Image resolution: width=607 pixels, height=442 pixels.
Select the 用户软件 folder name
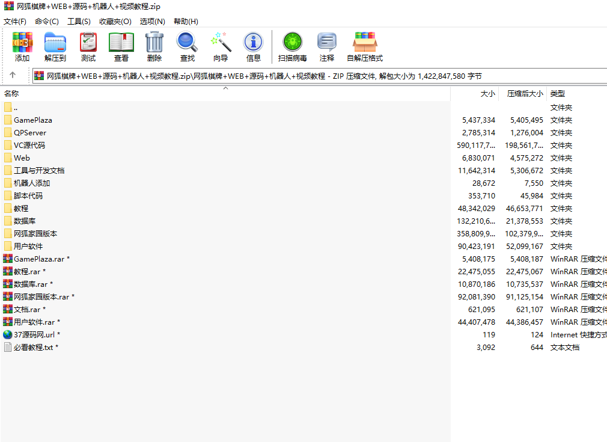pyautogui.click(x=28, y=246)
